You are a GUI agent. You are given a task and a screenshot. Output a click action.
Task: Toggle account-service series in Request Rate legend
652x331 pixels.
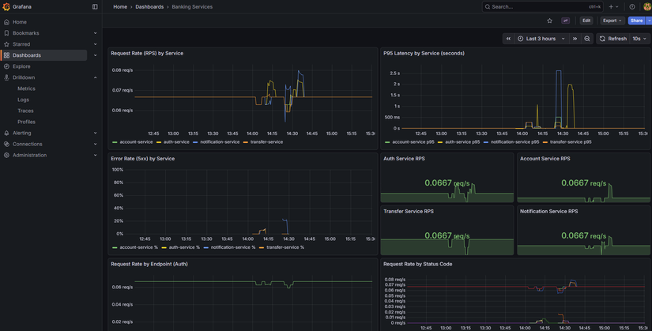pyautogui.click(x=136, y=142)
